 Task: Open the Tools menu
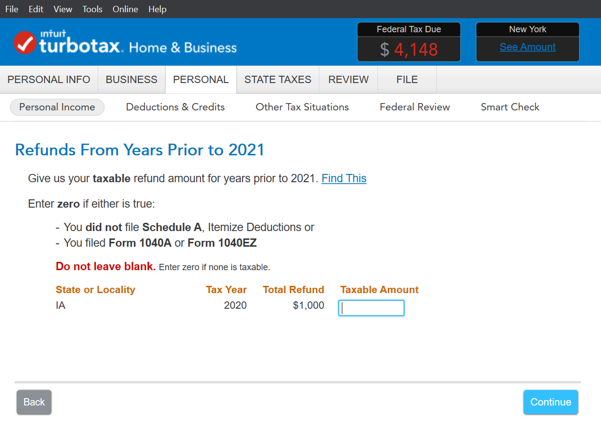pos(92,9)
